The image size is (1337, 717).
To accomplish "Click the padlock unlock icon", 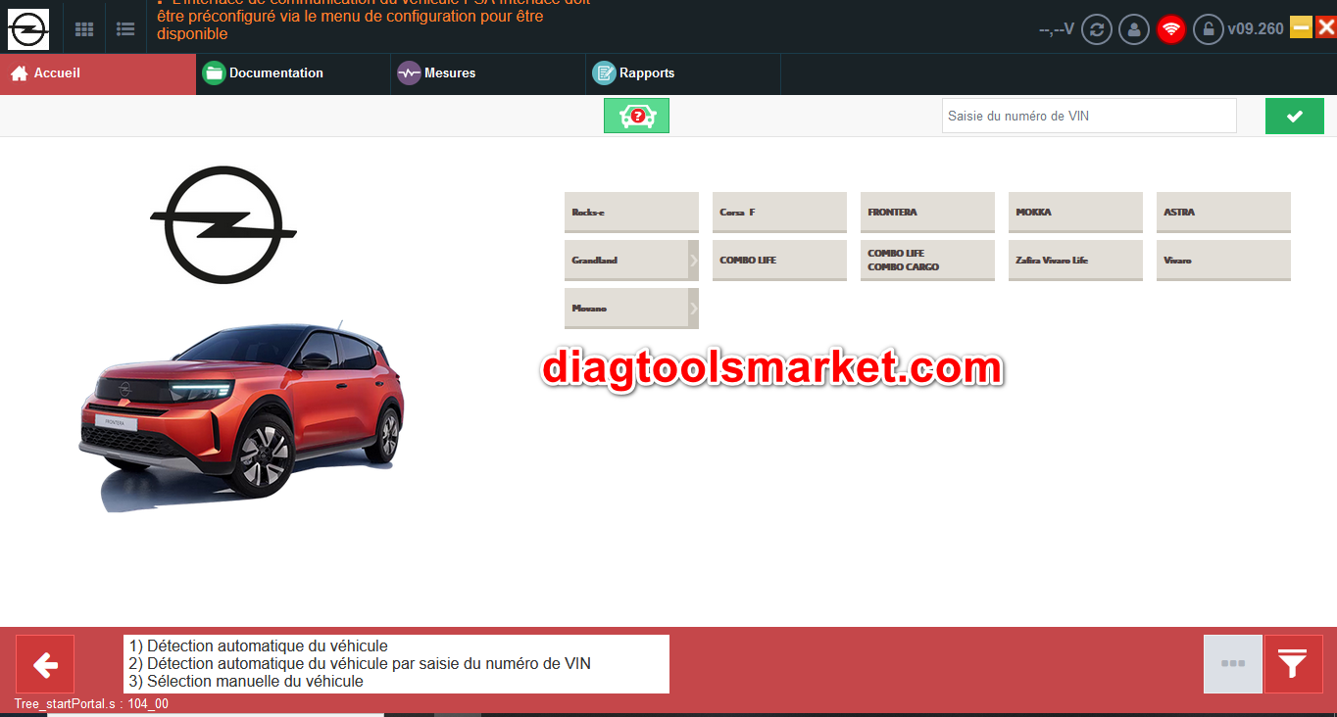I will pos(1209,29).
